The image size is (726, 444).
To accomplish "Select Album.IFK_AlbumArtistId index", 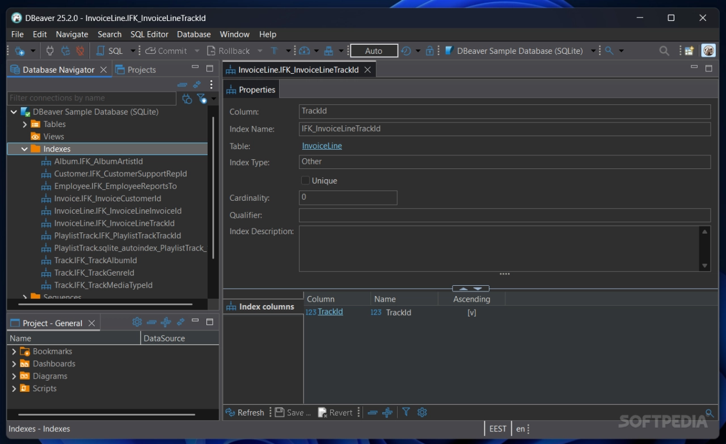I will point(98,162).
